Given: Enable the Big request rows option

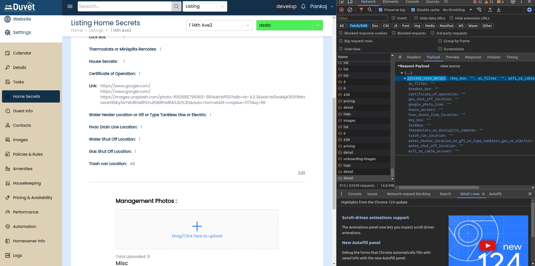Looking at the screenshot, I should click(x=341, y=41).
